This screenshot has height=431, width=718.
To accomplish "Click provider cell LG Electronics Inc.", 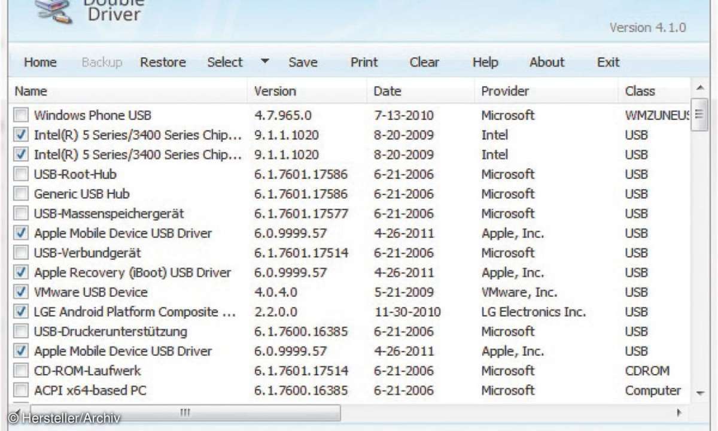I will point(534,312).
